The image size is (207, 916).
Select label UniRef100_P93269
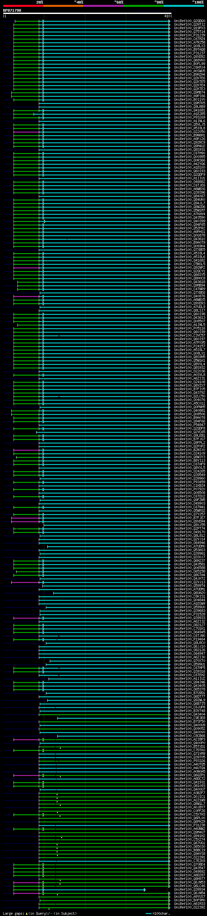coord(190,117)
